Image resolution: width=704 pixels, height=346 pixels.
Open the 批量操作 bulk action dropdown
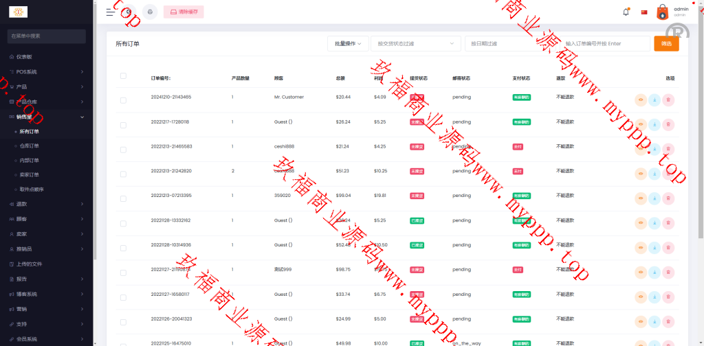(348, 43)
